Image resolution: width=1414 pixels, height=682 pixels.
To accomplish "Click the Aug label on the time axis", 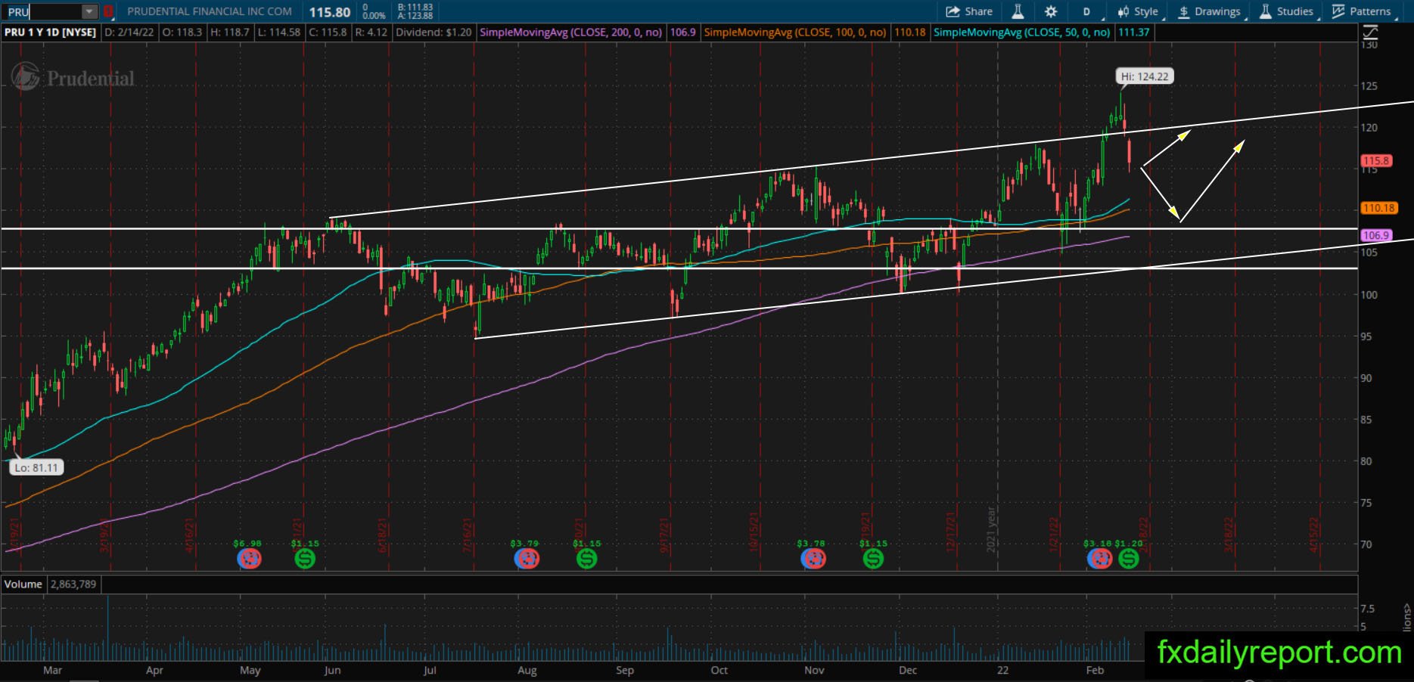I will 527,670.
